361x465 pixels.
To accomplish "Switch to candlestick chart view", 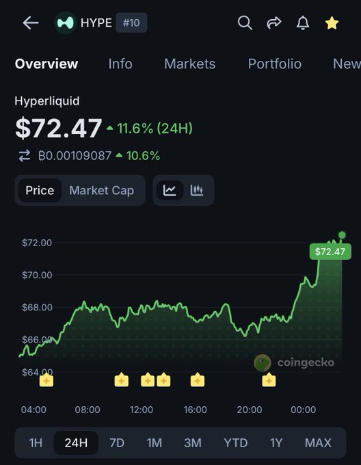I will [196, 190].
